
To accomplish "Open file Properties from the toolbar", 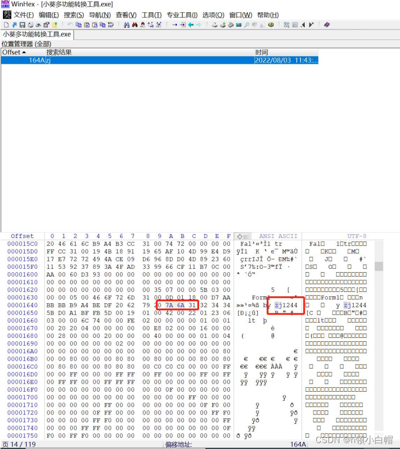I will (x=46, y=25).
